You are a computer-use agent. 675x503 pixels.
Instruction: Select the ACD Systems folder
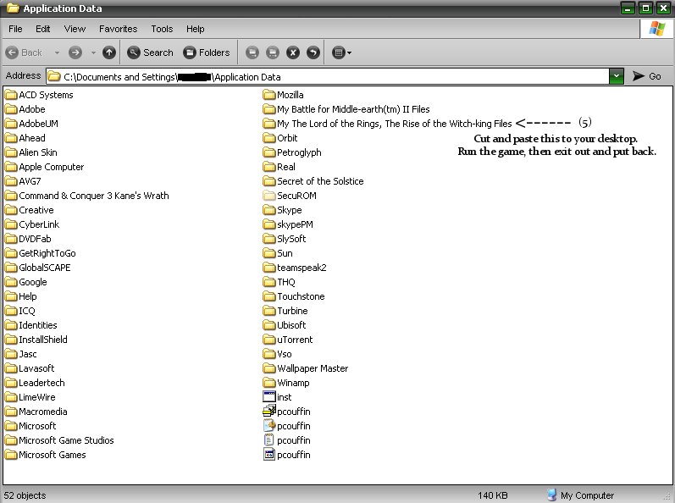pos(39,95)
